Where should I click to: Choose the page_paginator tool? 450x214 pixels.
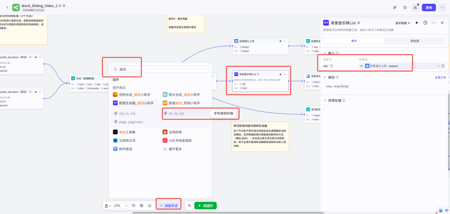tap(129, 122)
